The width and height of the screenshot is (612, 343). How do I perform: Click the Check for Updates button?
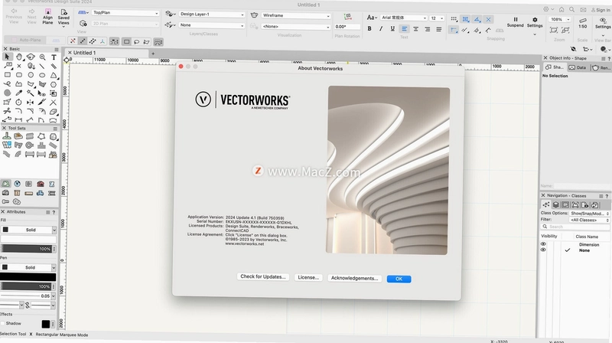tap(262, 276)
